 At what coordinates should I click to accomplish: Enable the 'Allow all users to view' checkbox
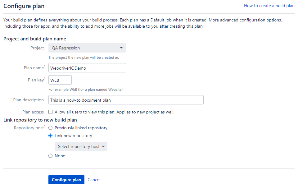(51, 112)
